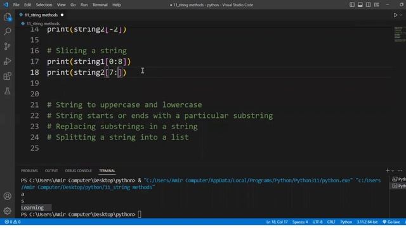
Task: Open the Extensions view
Action: [7, 76]
